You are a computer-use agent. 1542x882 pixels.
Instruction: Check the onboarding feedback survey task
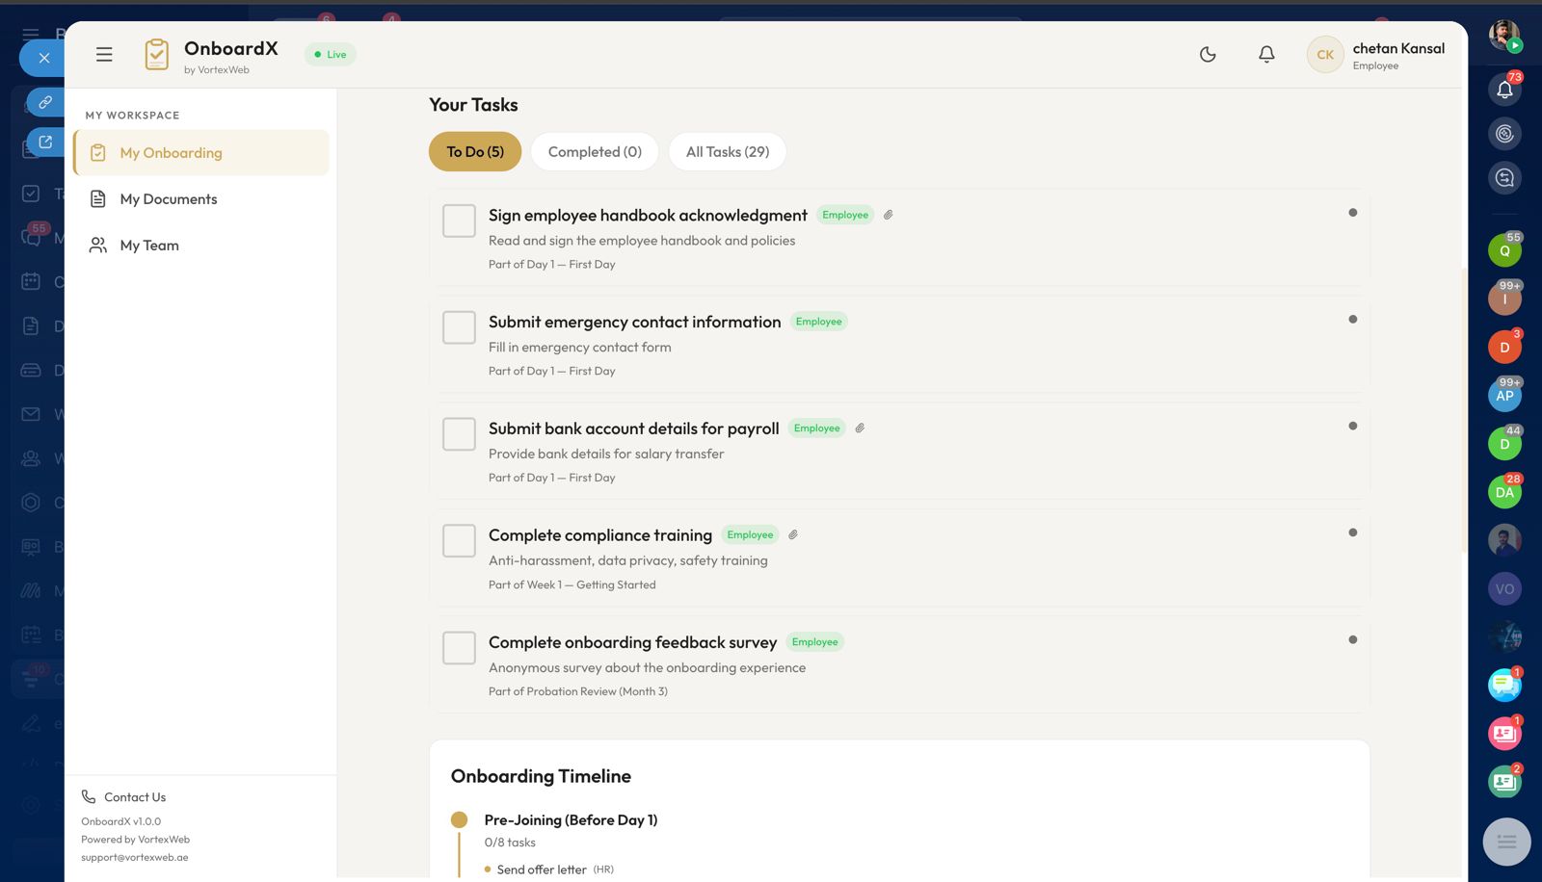[459, 648]
